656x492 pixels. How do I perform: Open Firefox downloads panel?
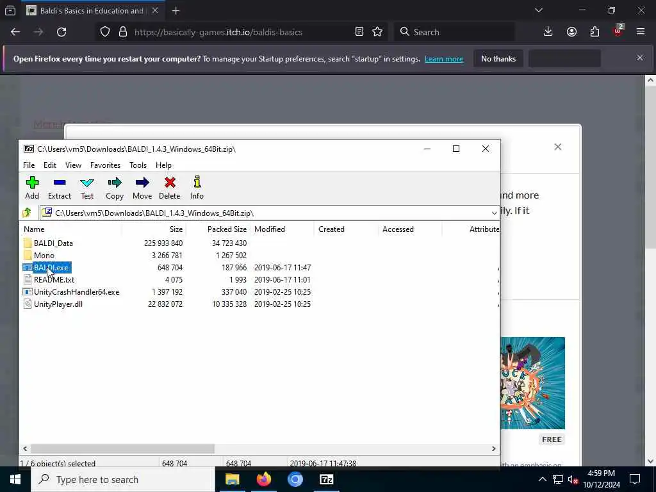coord(548,32)
